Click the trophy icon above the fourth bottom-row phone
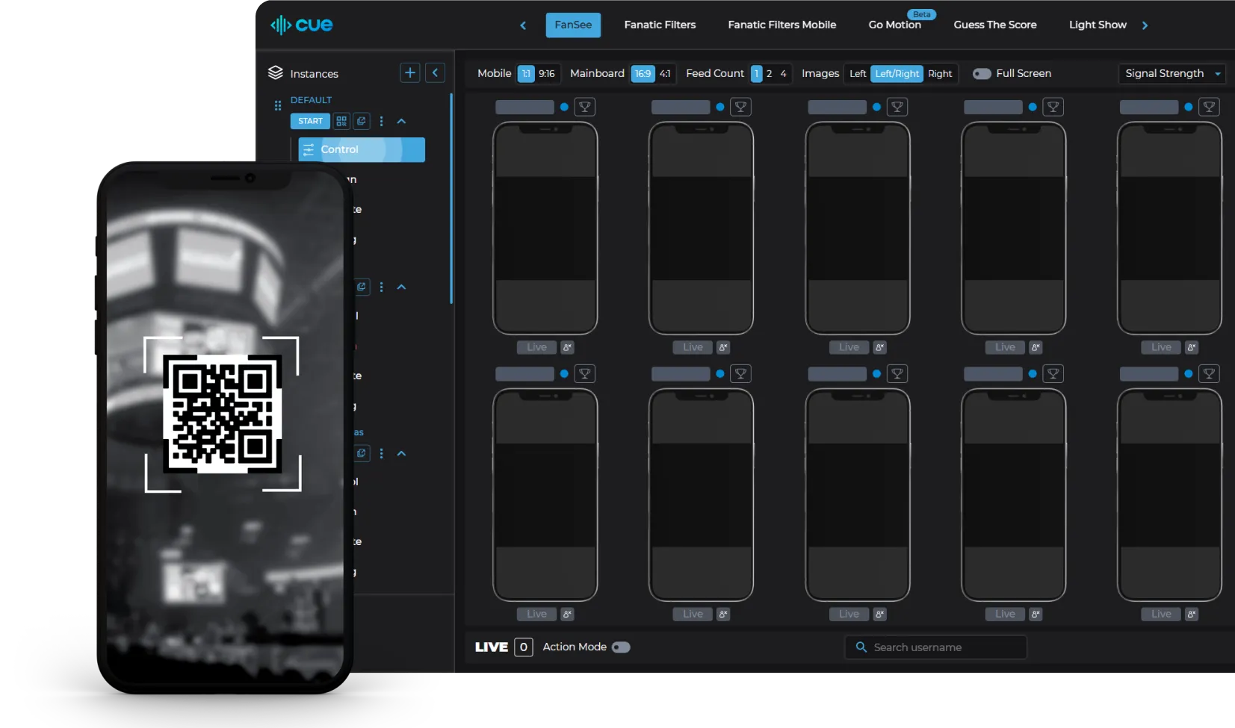 1053,373
